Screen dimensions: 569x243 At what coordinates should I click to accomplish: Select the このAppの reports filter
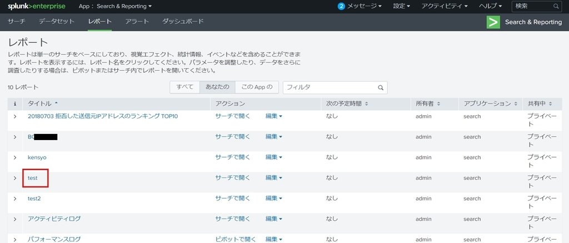pyautogui.click(x=256, y=87)
